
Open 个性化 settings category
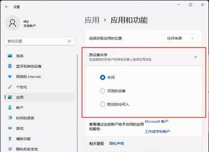(39, 87)
